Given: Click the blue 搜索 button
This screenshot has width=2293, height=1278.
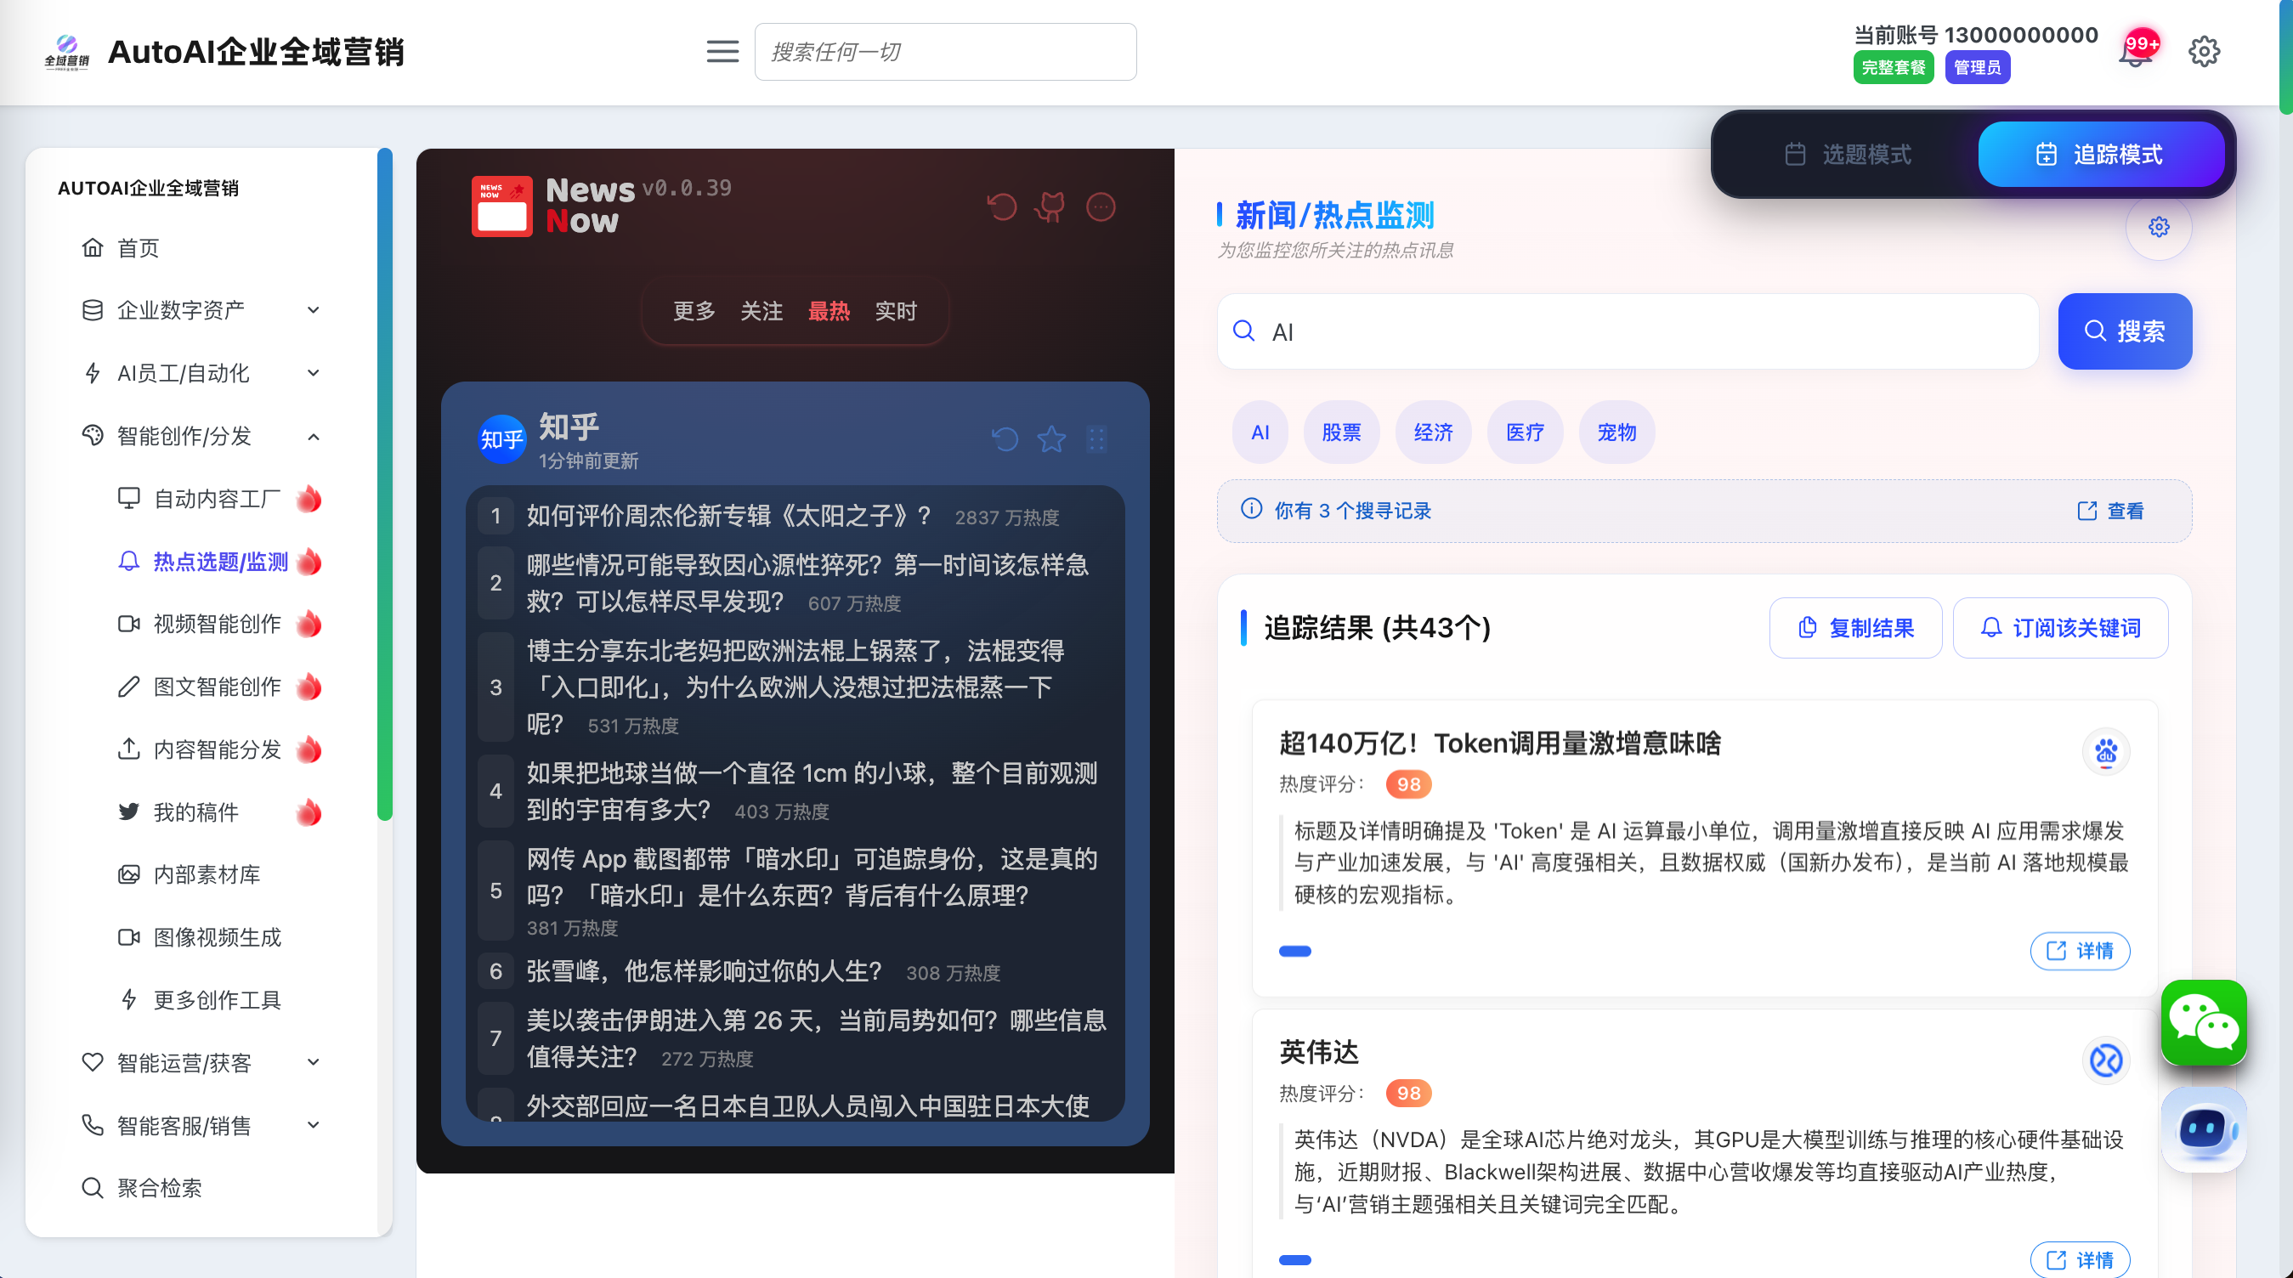Looking at the screenshot, I should point(2124,332).
